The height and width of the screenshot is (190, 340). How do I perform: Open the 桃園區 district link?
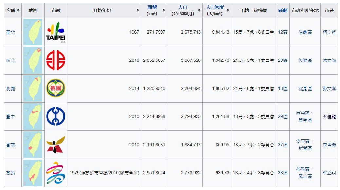click(x=305, y=89)
